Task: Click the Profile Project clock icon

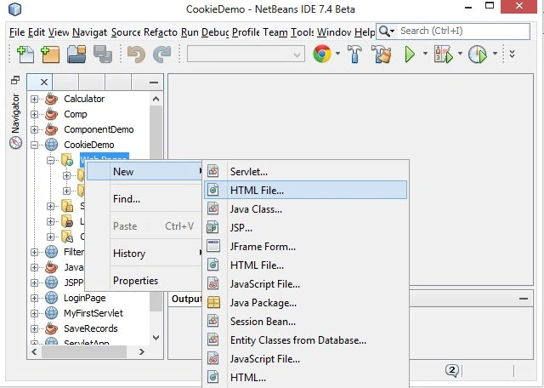Action: pos(478,54)
